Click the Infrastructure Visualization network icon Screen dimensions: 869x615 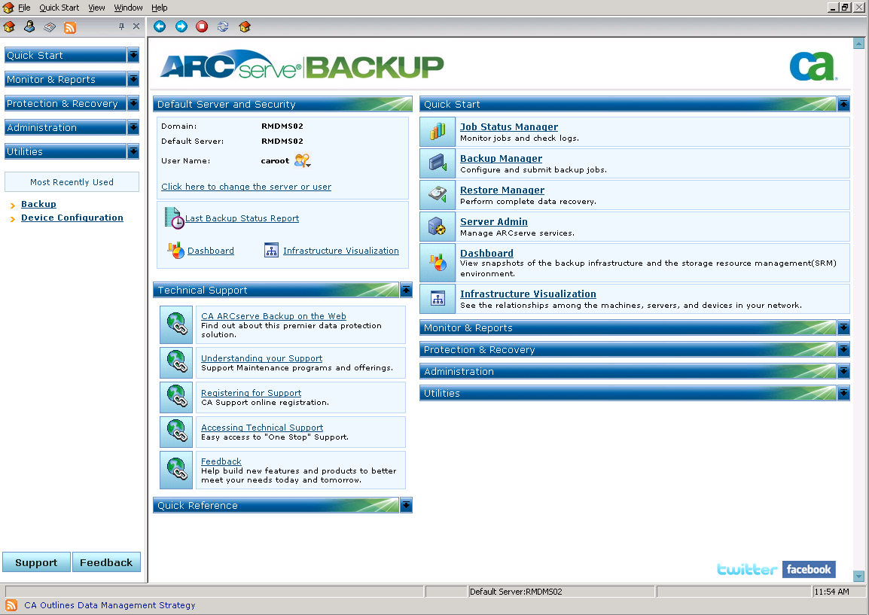438,298
